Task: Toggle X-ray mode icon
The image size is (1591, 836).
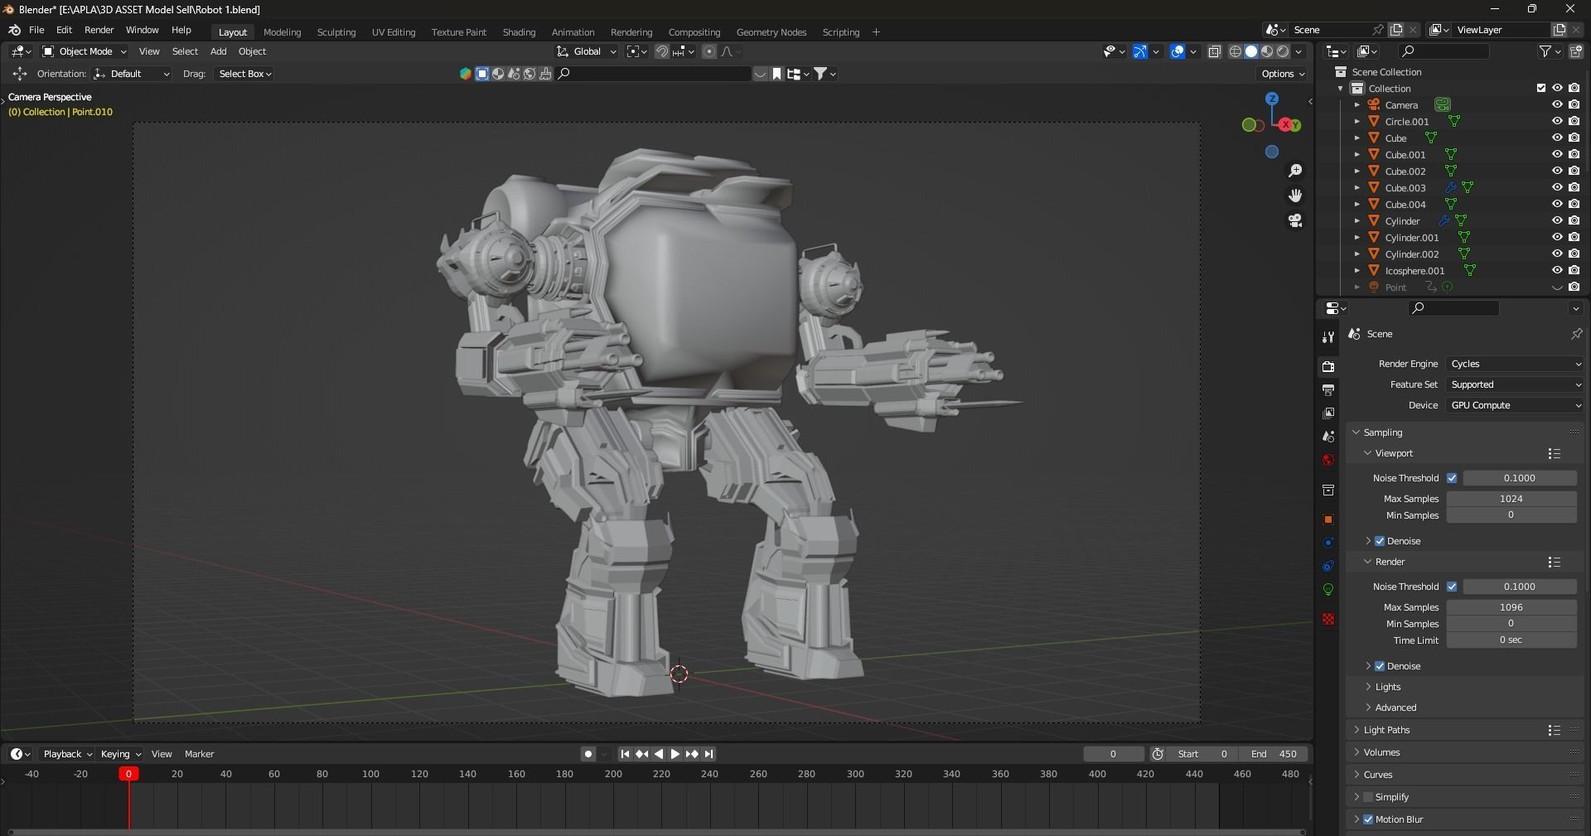Action: (1214, 51)
